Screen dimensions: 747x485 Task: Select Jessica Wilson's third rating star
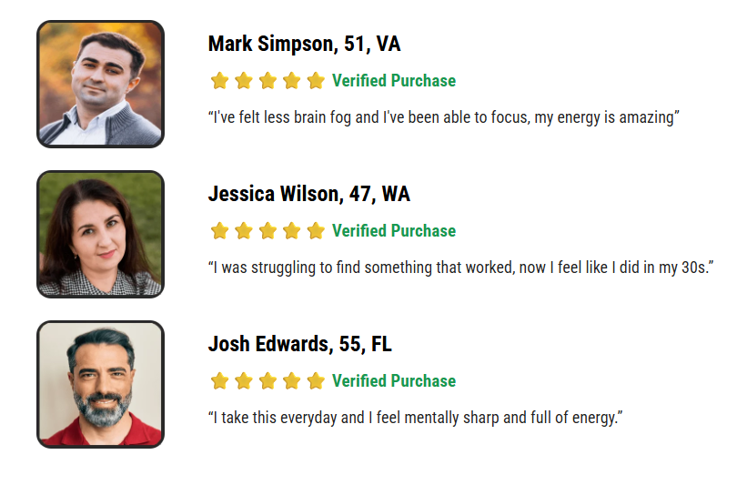click(x=268, y=231)
